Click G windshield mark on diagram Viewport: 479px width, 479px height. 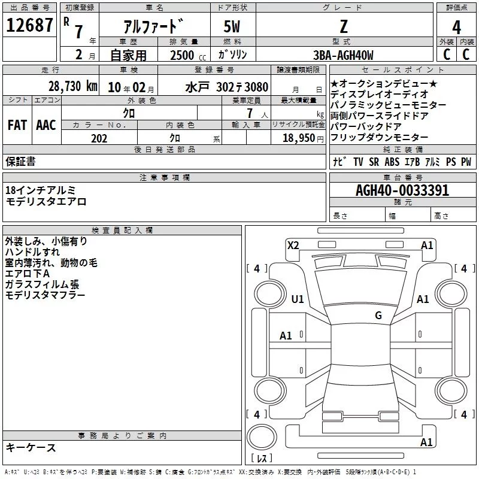coord(378,316)
